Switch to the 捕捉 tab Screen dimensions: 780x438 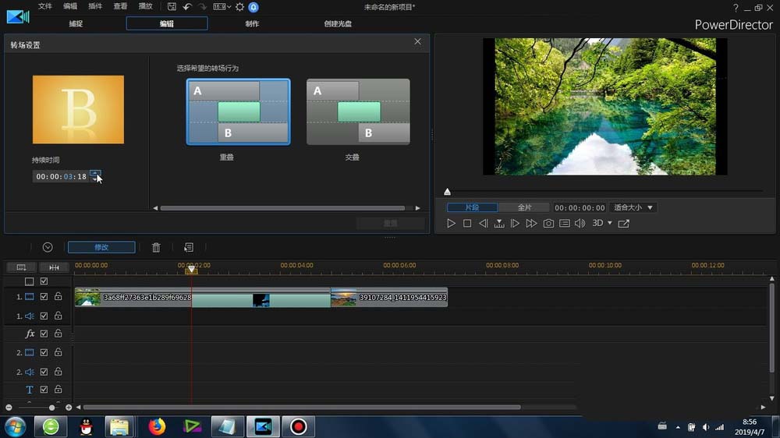[x=76, y=23]
